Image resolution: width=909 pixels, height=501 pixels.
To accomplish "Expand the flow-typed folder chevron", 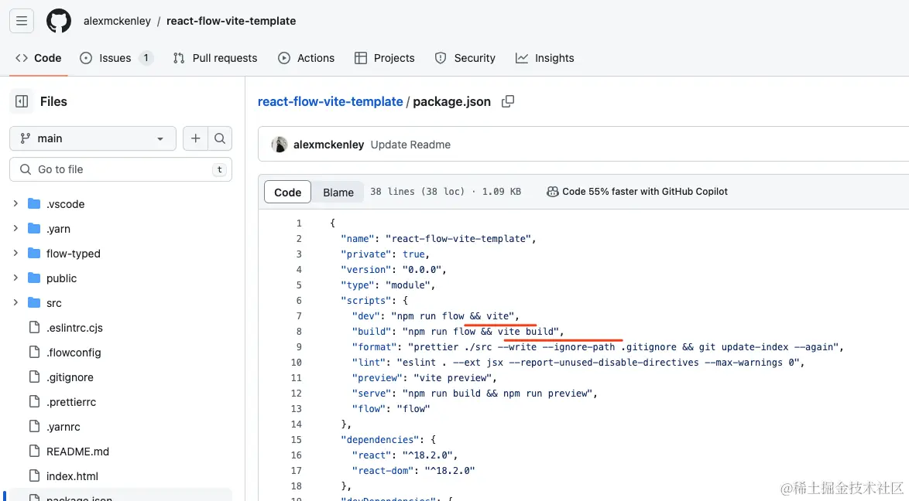I will [15, 254].
